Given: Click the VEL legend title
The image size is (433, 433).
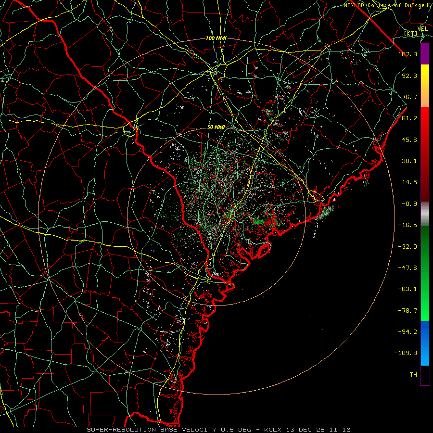Looking at the screenshot, I should point(422,28).
